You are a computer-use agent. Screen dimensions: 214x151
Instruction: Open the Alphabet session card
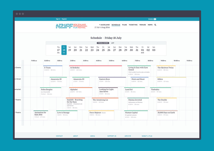point(81,92)
